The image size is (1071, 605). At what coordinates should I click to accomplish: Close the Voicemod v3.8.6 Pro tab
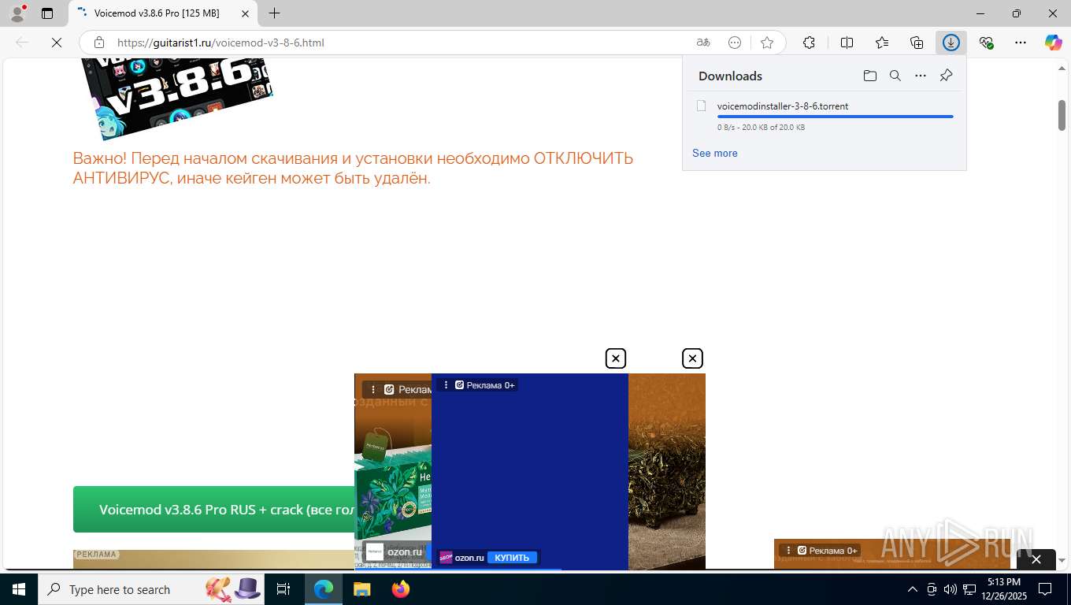[246, 13]
